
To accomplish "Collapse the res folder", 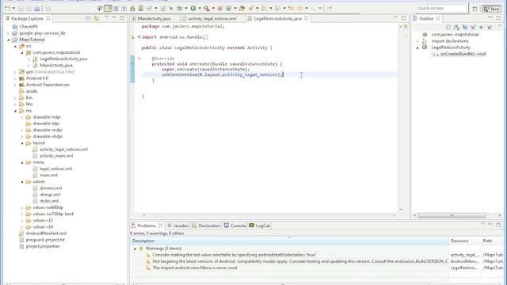I will 15,111.
